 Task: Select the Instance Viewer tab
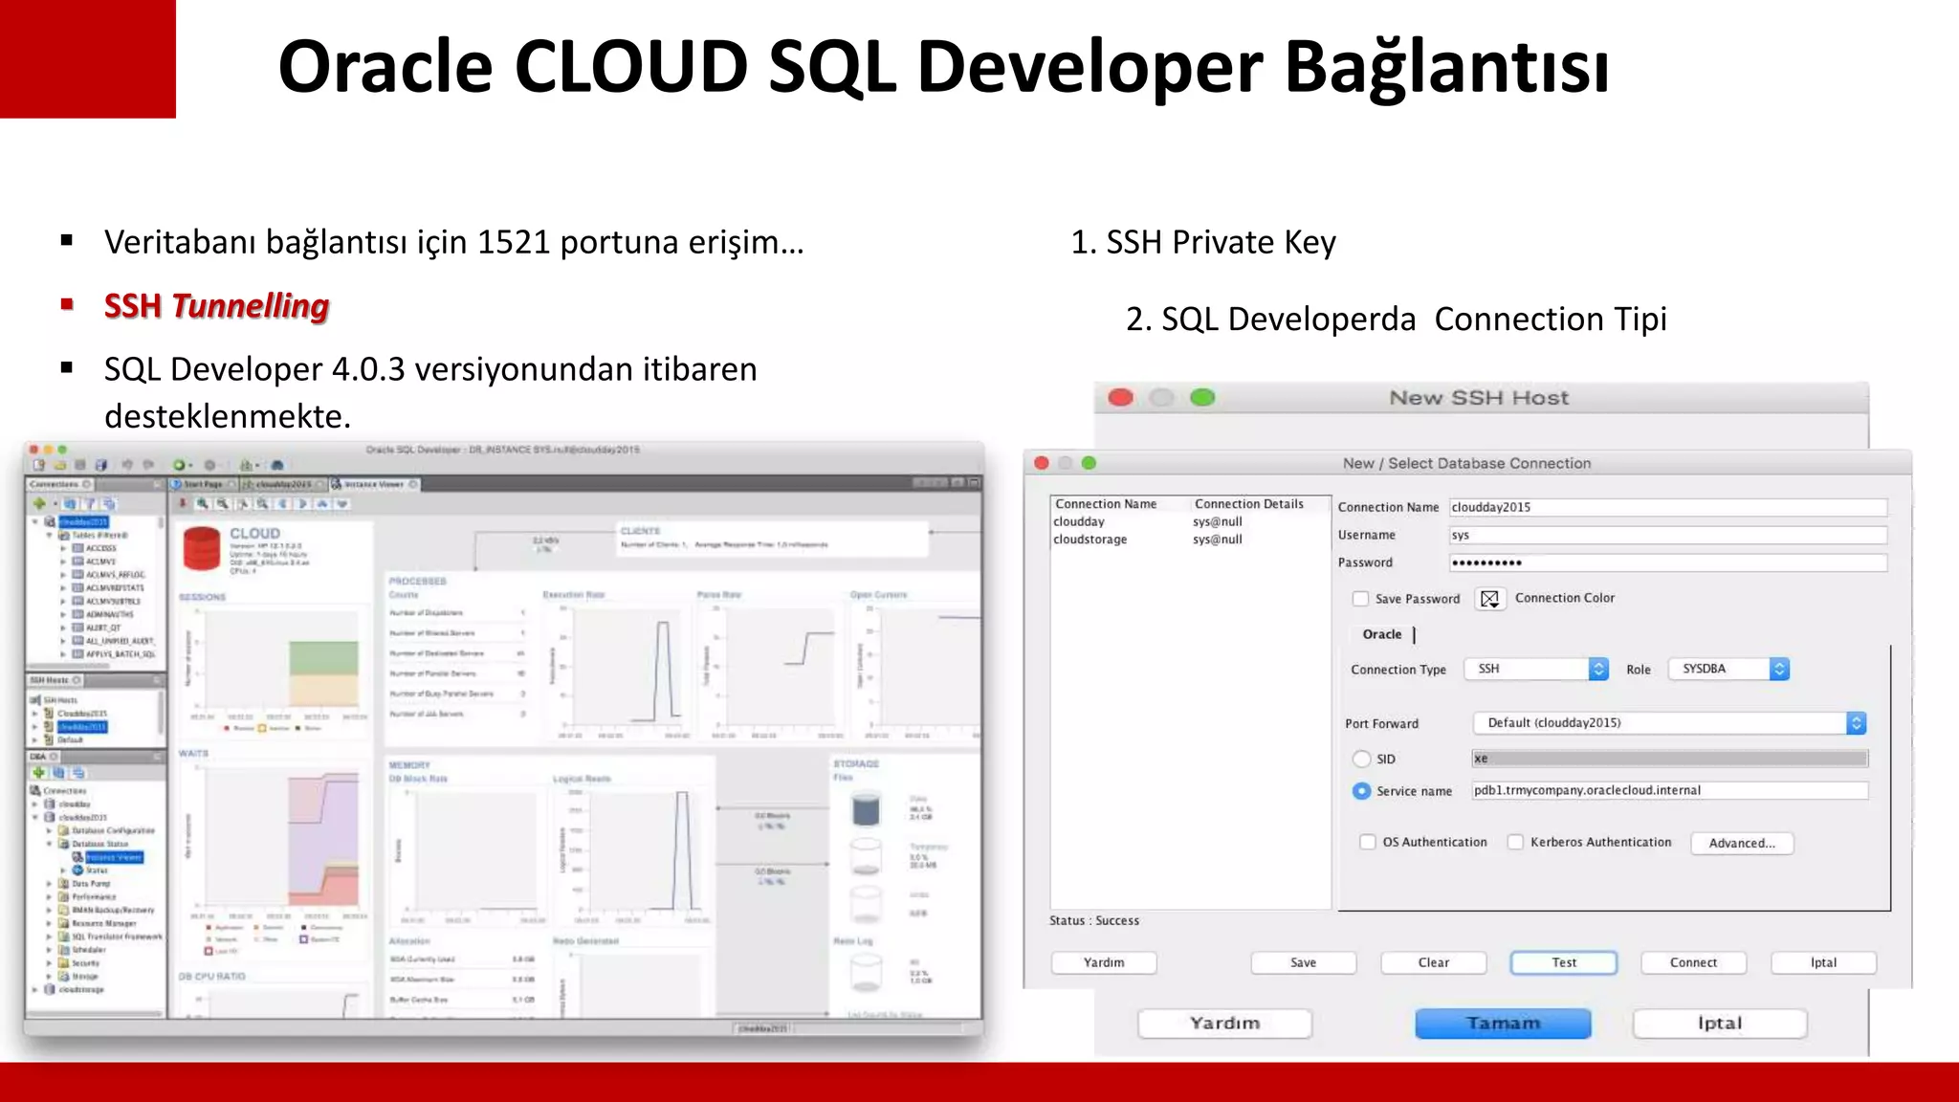click(x=374, y=484)
